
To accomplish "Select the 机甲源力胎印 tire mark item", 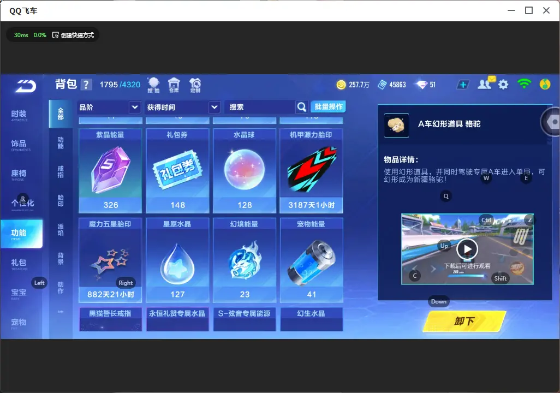I will point(311,171).
